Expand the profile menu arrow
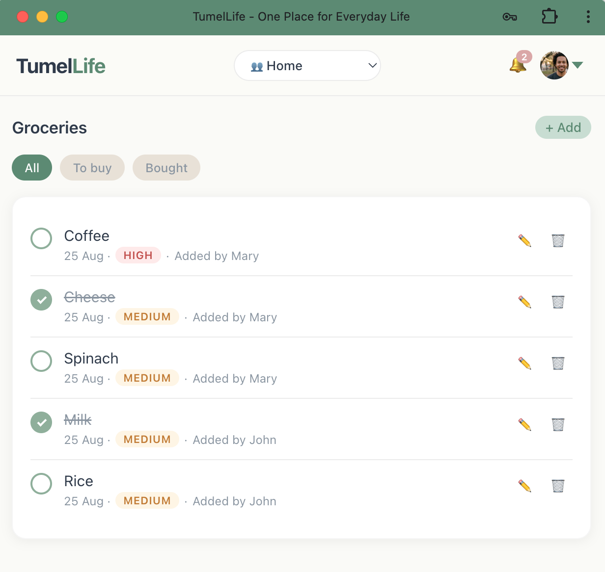The width and height of the screenshot is (605, 572). (x=577, y=65)
